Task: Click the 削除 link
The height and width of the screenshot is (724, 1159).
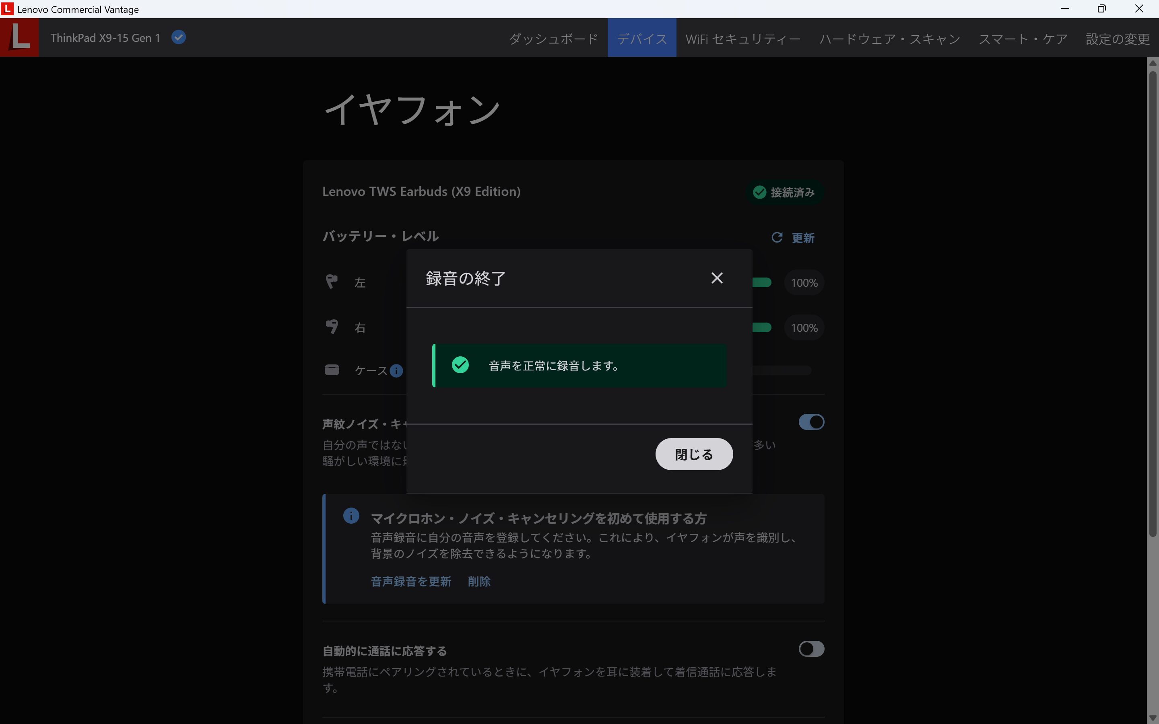Action: [x=479, y=581]
